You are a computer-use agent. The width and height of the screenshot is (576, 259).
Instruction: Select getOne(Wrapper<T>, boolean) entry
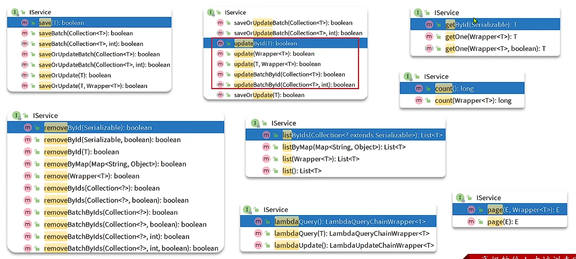[495, 49]
